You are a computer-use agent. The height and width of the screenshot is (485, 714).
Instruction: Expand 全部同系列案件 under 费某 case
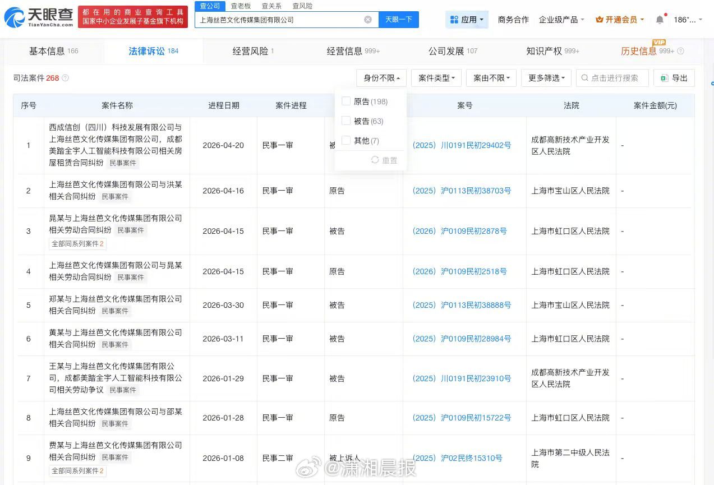pos(77,471)
